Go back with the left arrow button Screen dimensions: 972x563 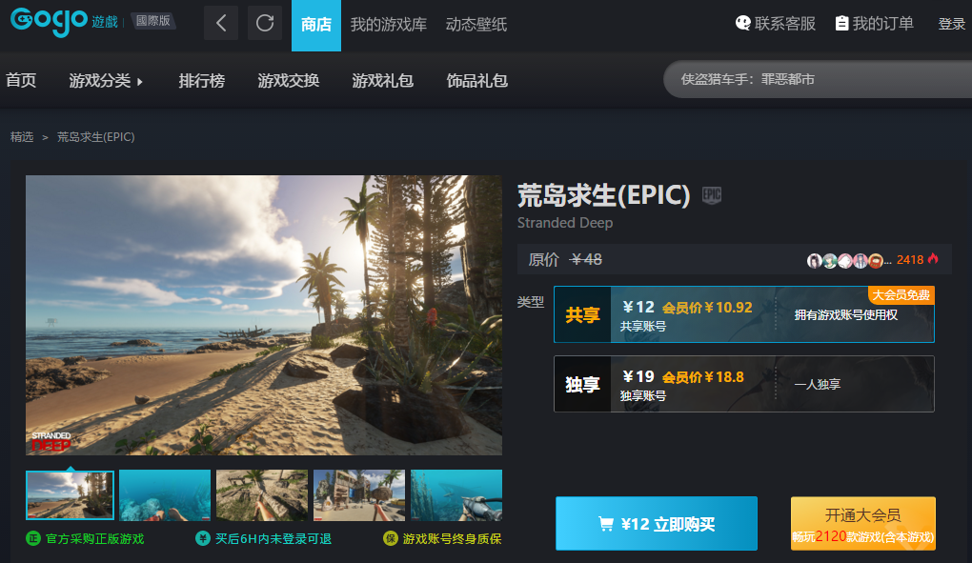pos(221,24)
